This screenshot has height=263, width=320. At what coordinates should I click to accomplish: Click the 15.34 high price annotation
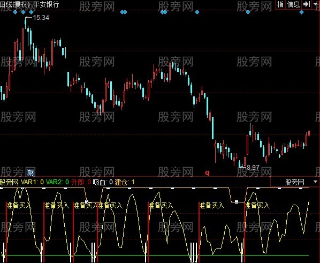(x=41, y=18)
